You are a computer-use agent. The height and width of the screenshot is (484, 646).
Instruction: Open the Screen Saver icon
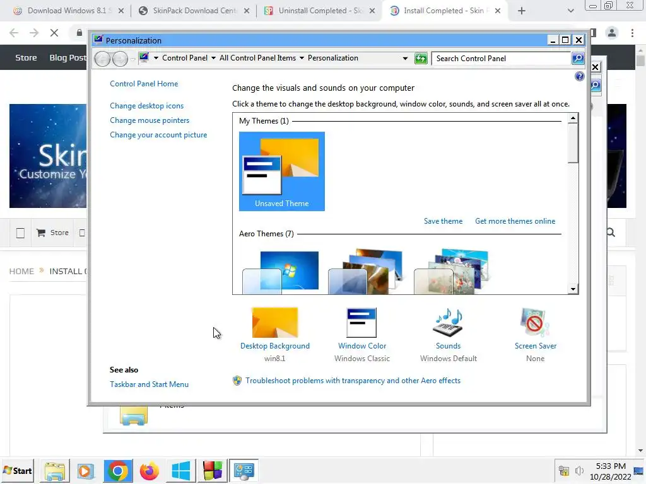pyautogui.click(x=535, y=323)
